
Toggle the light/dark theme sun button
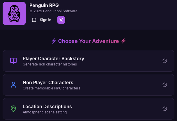[x=61, y=20]
